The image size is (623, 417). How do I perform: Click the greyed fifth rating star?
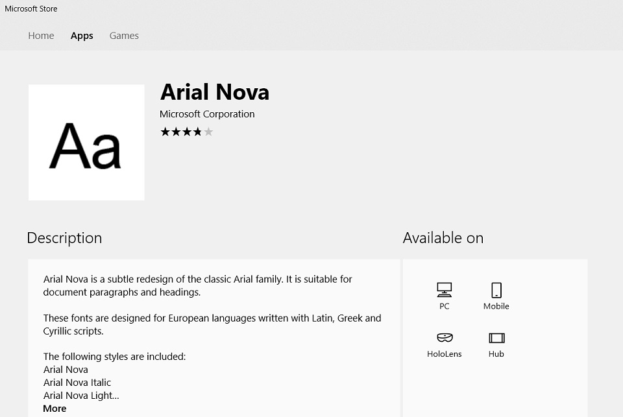coord(208,132)
